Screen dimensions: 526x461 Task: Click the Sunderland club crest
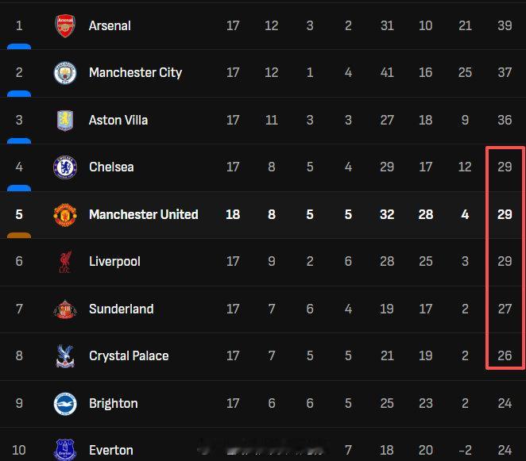[64, 309]
